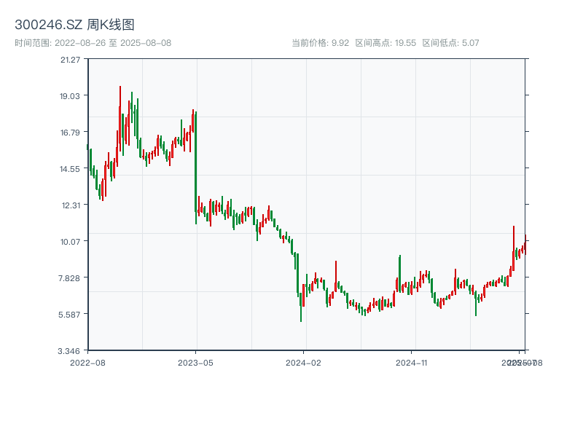Image resolution: width=583 pixels, height=437 pixels.
Task: Select the 2024-11 x-axis date label
Action: click(x=412, y=362)
